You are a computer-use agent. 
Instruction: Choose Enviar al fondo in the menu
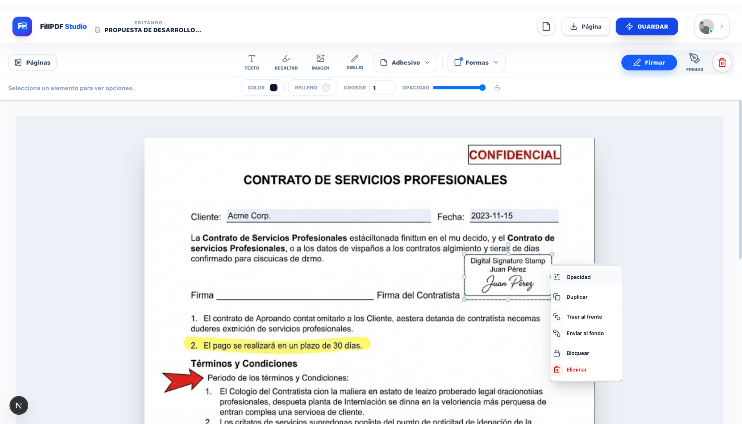585,333
